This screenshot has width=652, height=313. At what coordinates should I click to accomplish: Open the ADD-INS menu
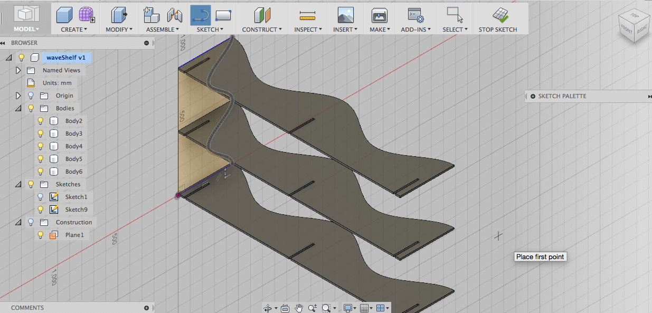click(415, 30)
